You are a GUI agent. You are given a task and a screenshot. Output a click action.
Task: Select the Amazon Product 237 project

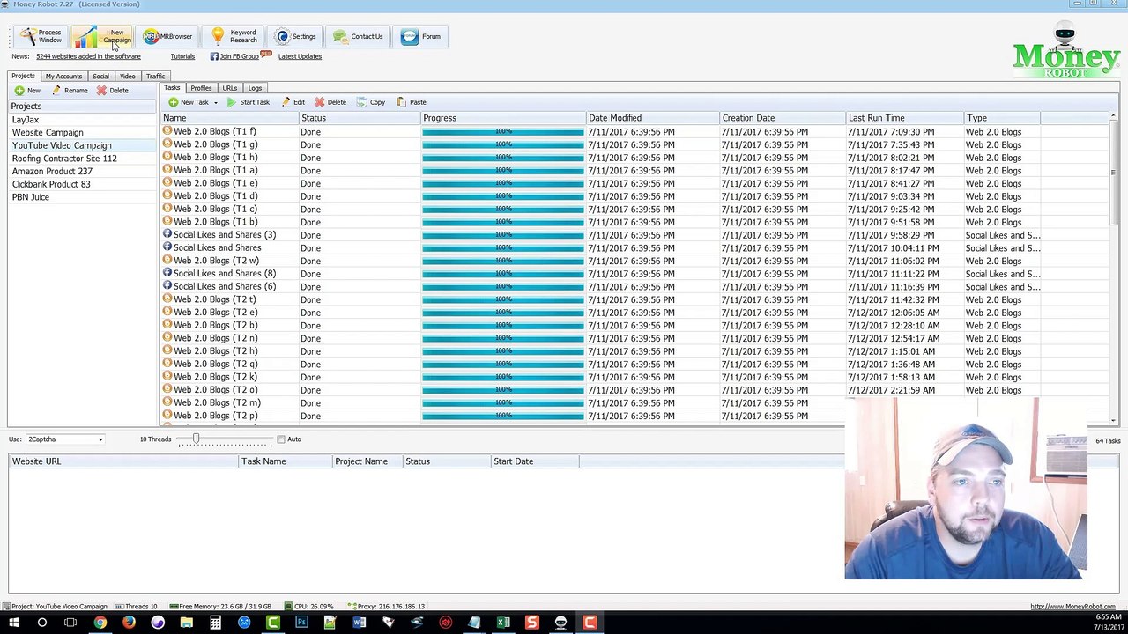(x=83, y=172)
